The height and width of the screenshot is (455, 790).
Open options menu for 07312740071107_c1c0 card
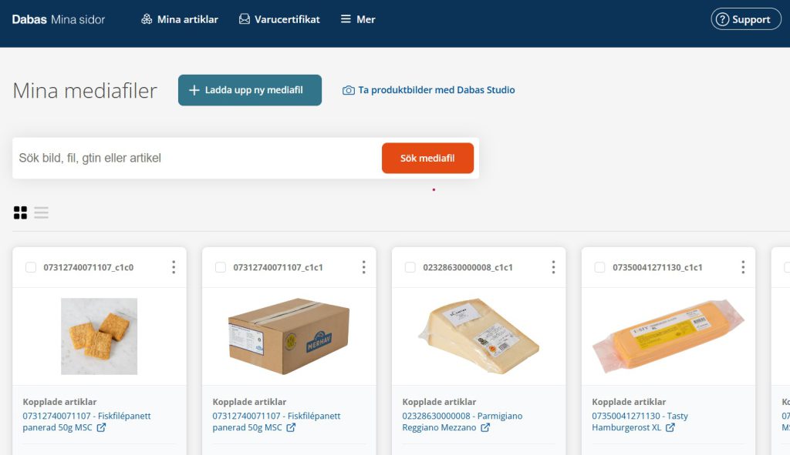click(174, 267)
